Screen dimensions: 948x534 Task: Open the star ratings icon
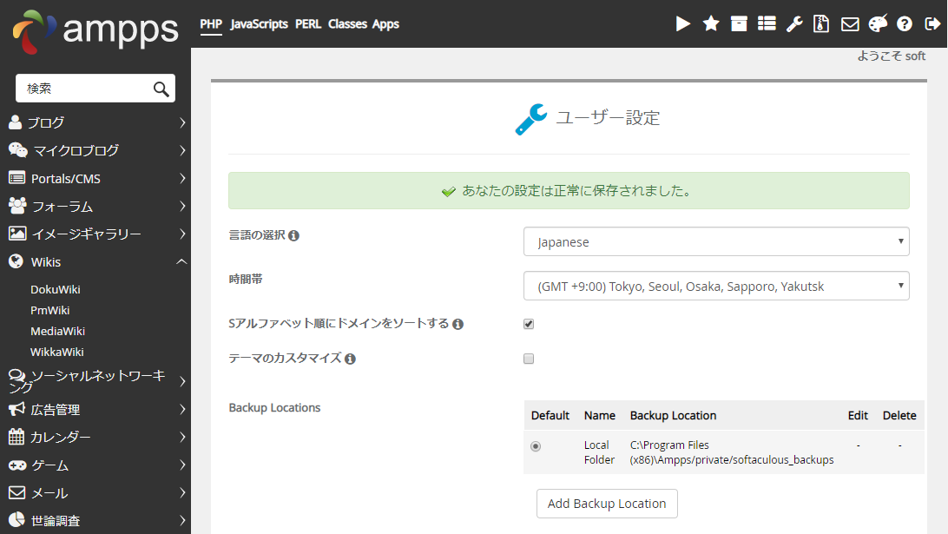click(711, 24)
